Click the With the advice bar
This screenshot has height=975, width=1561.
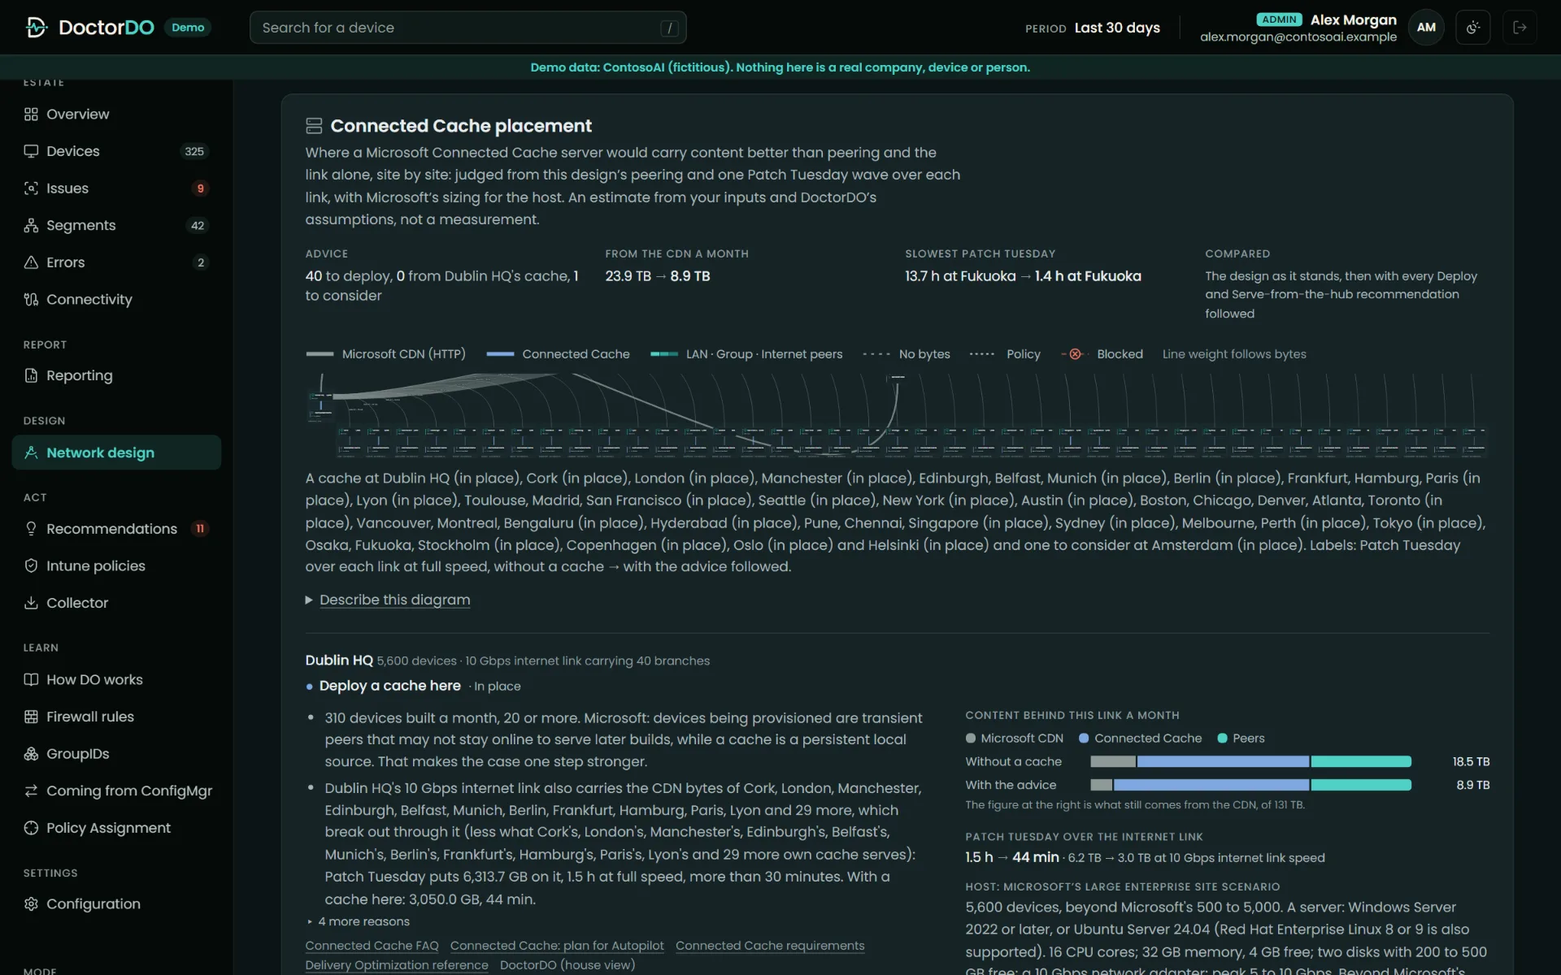tap(1250, 785)
